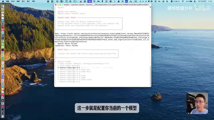The image size is (214, 120).
Task: Click the terminal window title text
Action: 107,5
